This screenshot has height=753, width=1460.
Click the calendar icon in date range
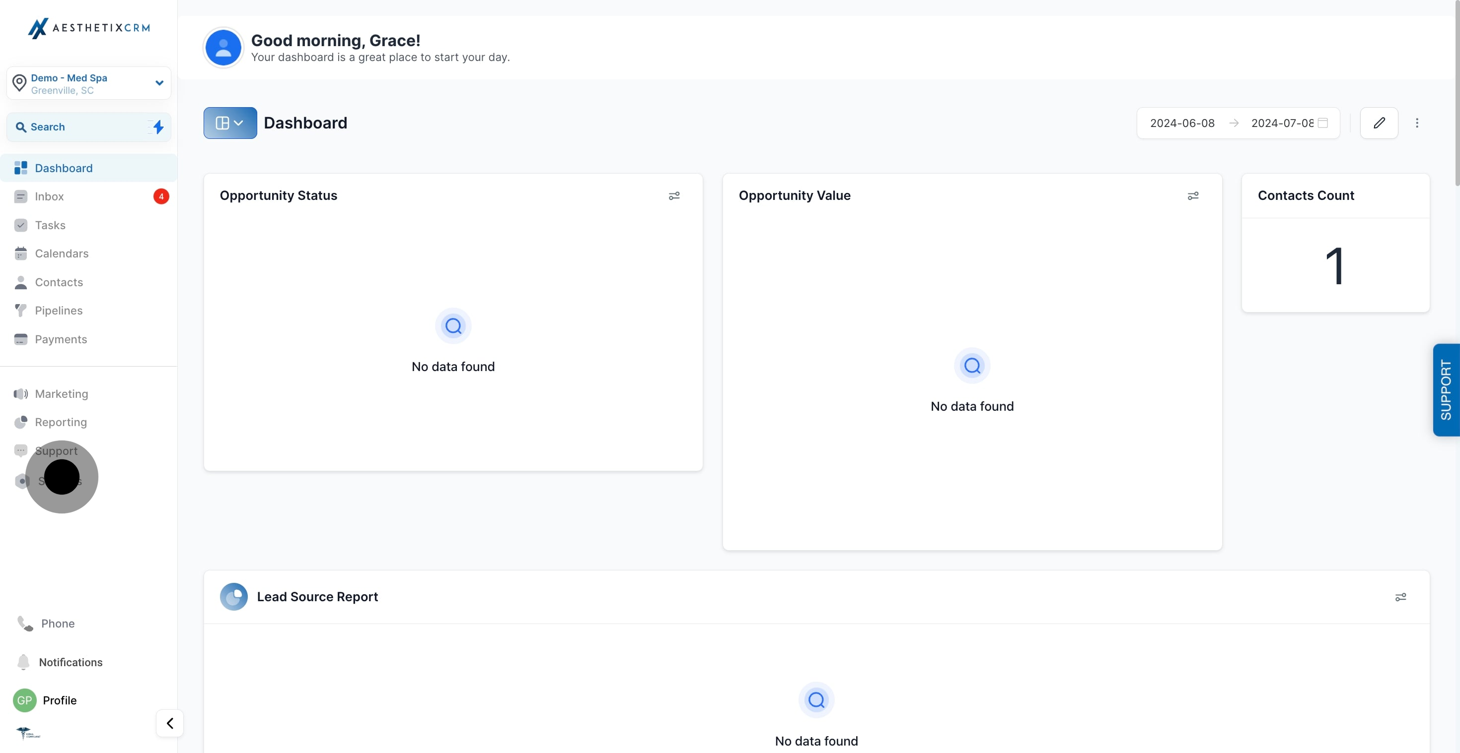click(1323, 123)
